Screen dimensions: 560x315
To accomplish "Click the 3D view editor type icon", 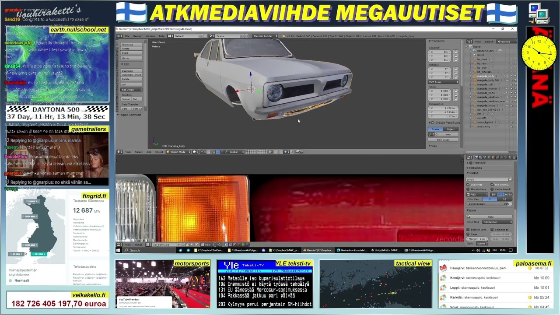I will [x=119, y=152].
